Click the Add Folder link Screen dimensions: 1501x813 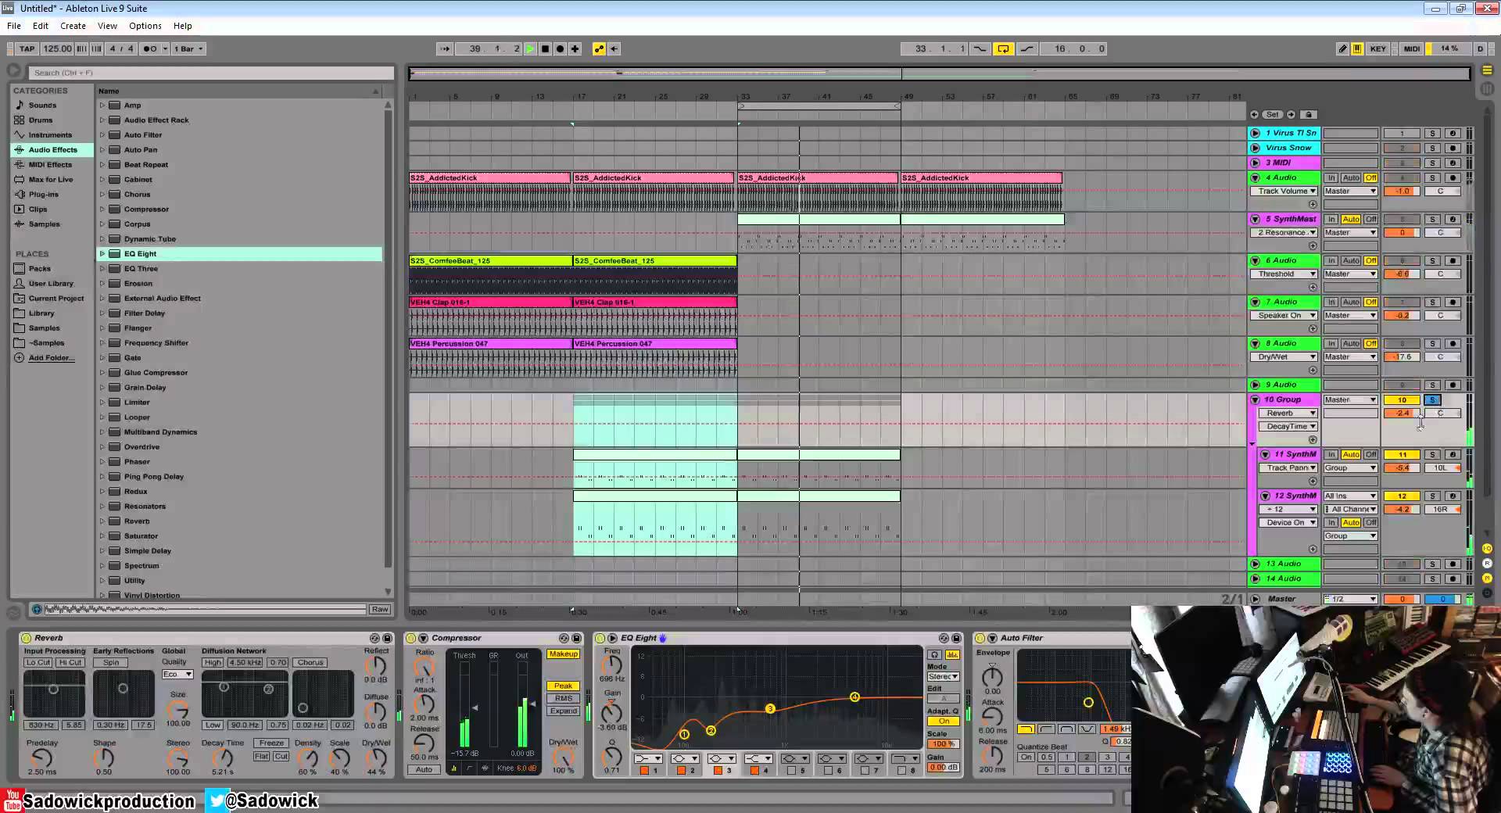pos(52,358)
